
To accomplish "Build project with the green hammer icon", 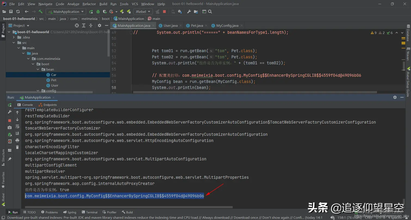I will coord(41,12).
